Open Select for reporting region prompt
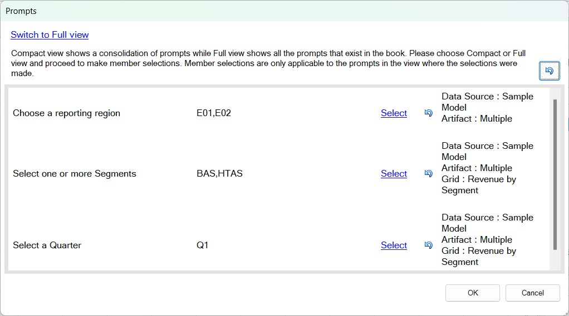 394,113
